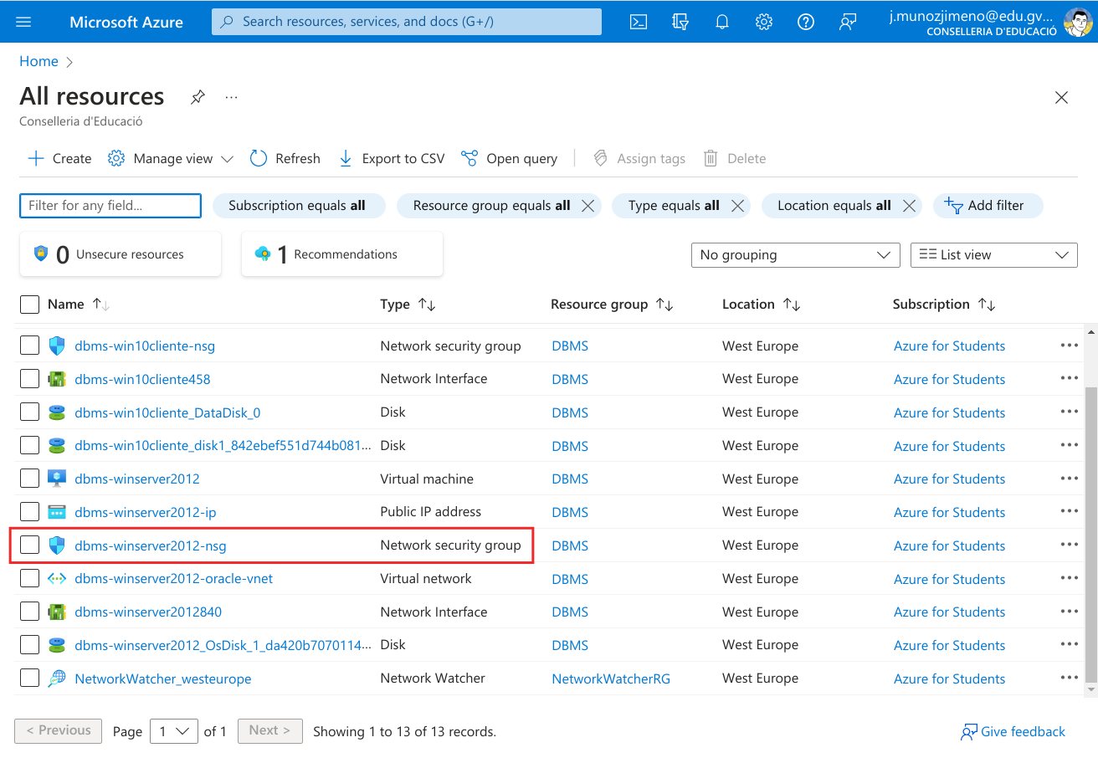Viewport: 1098px width, 763px height.
Task: Click Open query
Action: tap(509, 158)
